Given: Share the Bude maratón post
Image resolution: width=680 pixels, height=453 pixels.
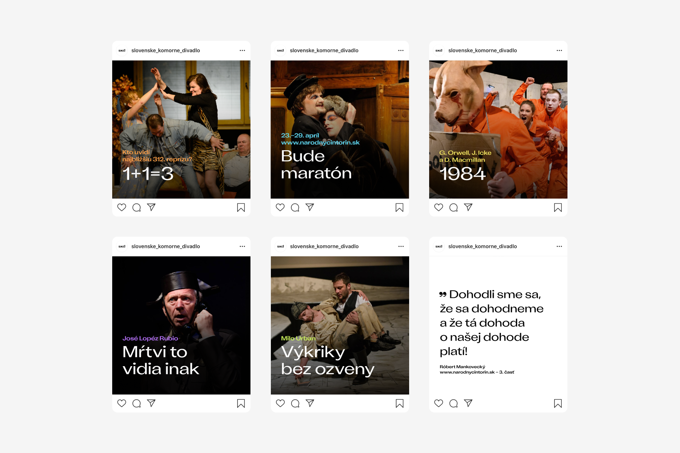Looking at the screenshot, I should [310, 207].
